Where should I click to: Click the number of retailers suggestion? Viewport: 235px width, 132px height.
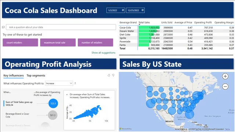pyautogui.click(x=95, y=43)
